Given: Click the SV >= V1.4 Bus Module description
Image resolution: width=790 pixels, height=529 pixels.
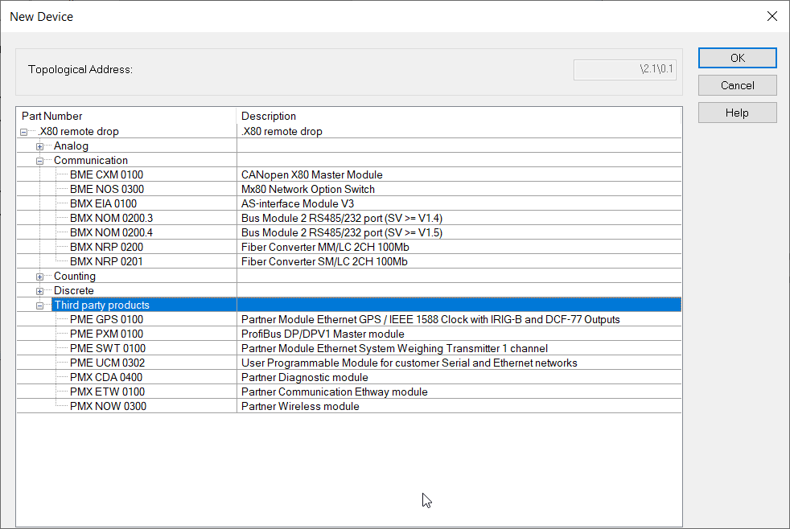Looking at the screenshot, I should coord(342,219).
